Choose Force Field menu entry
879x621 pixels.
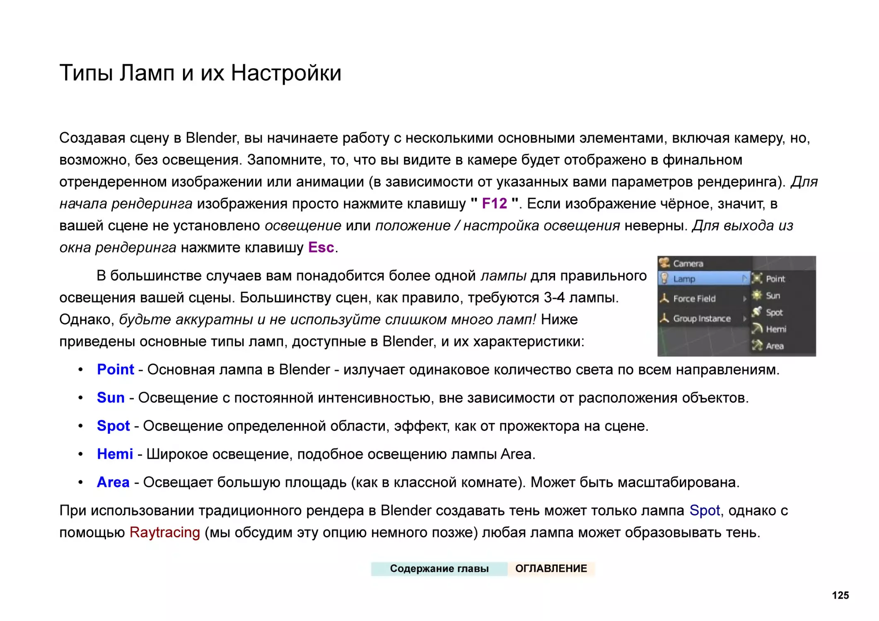coord(704,298)
